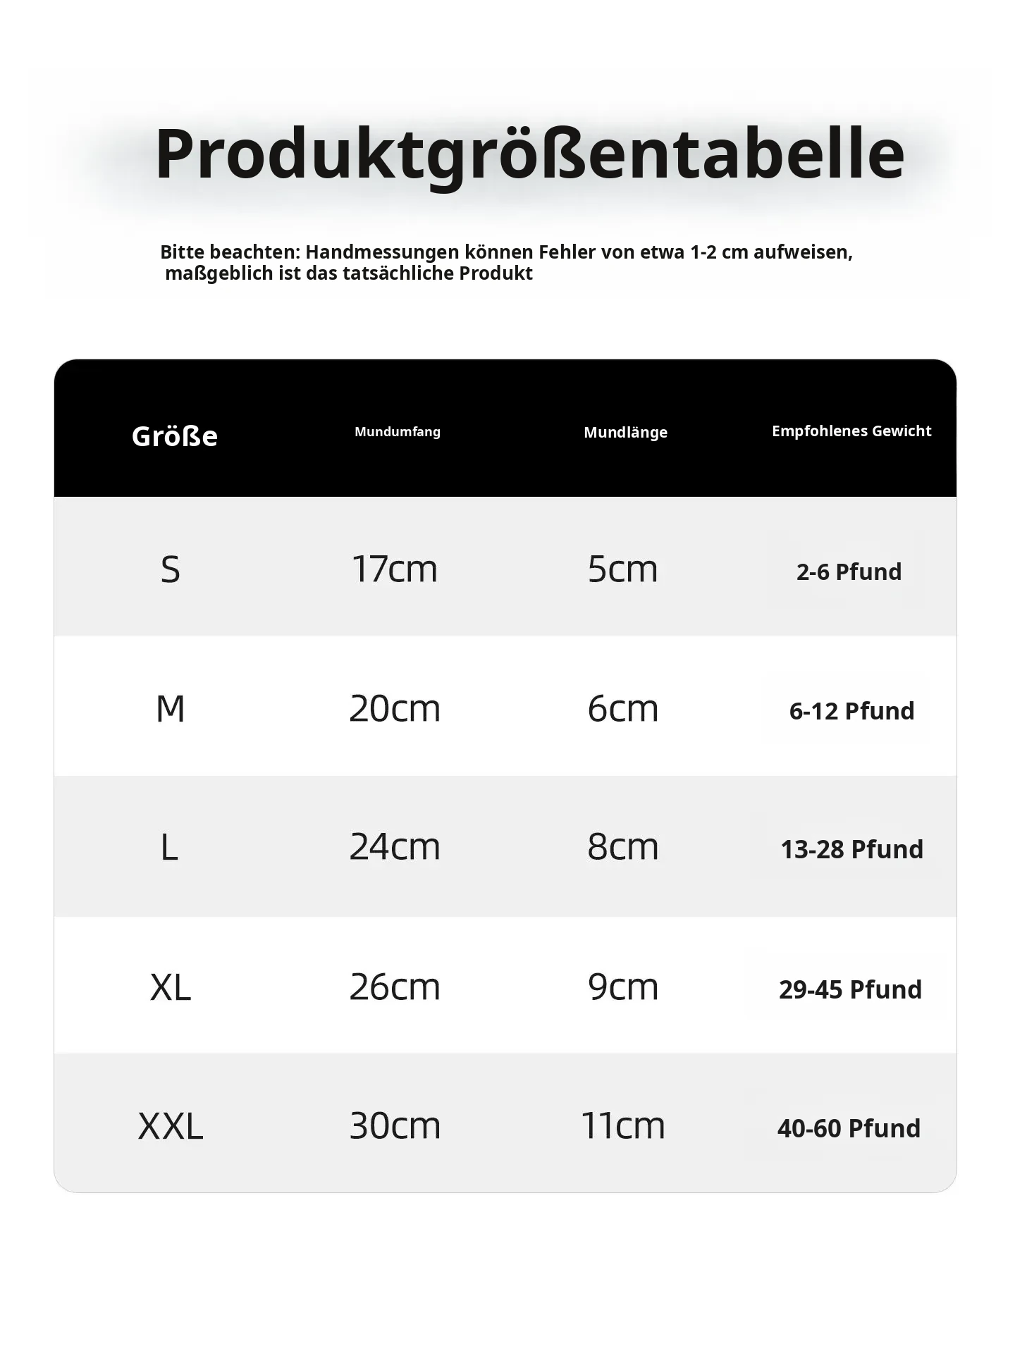Click the Produktgrößentabelle title
This screenshot has width=1015, height=1353.
point(529,154)
